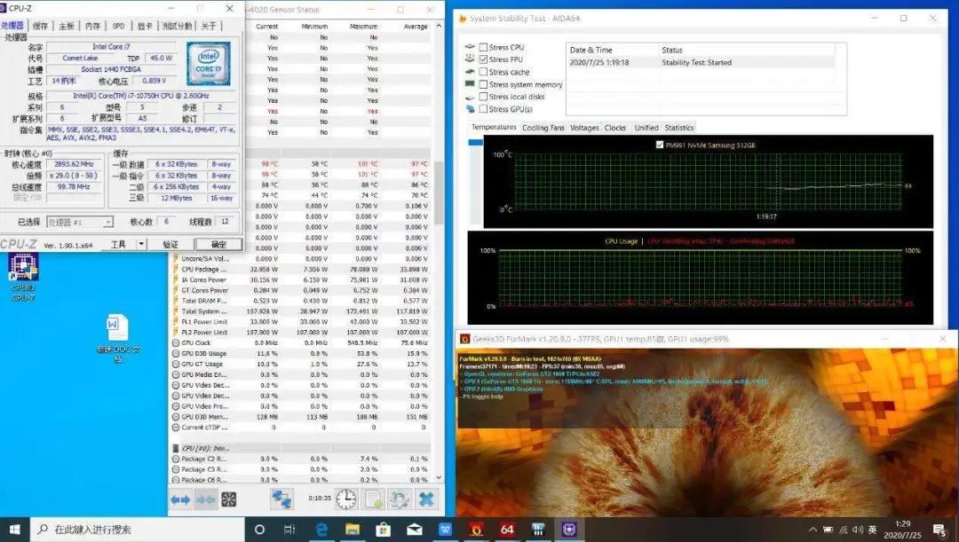This screenshot has height=542, width=959.
Task: Enable Stress GPU(s) checkbox
Action: [x=483, y=109]
